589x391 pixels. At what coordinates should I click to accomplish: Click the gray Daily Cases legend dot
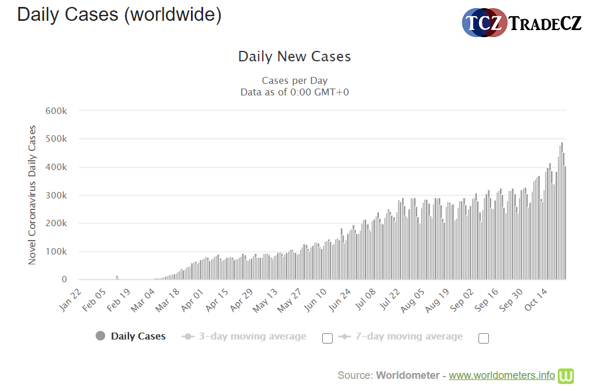(101, 336)
